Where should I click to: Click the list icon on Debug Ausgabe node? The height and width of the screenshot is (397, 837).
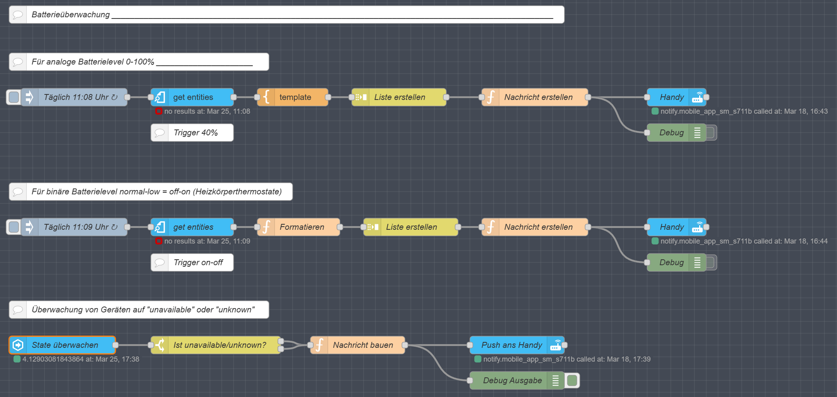pos(555,380)
